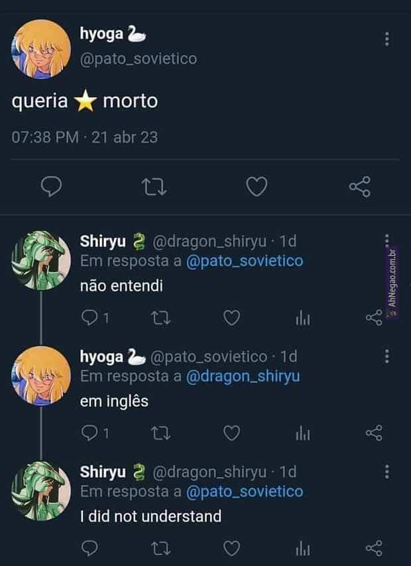Open Shiryu's avatar on 'I did not understand' reply
The image size is (411, 566).
coord(41,491)
